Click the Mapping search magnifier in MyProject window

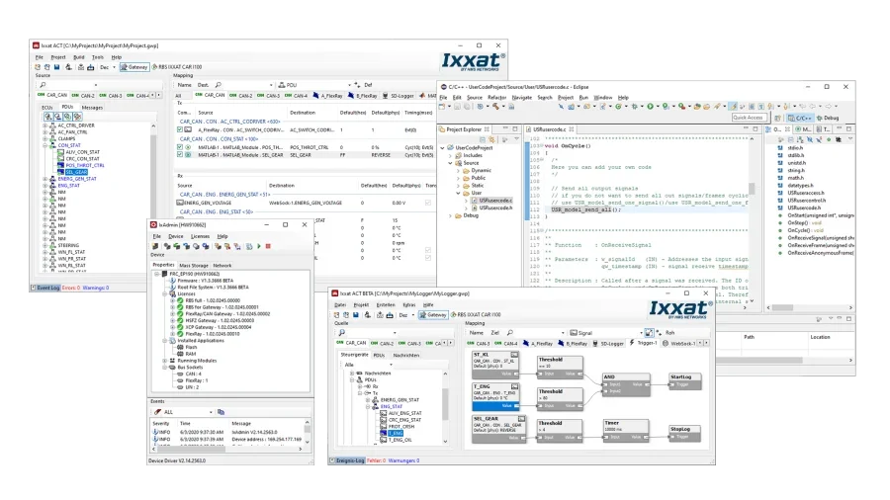(219, 85)
